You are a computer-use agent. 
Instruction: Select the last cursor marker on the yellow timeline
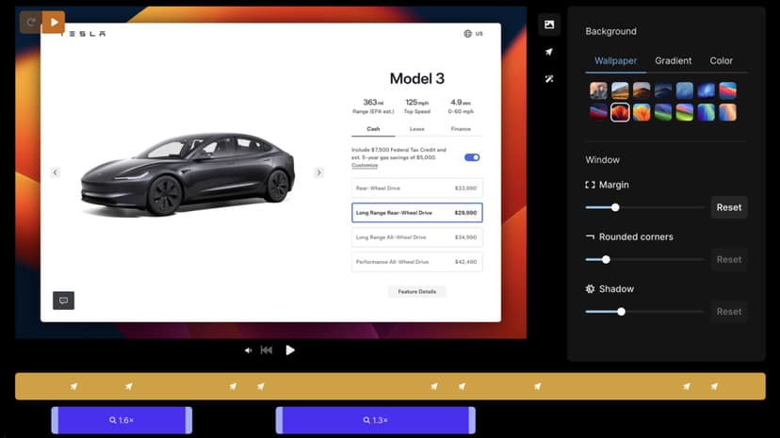(714, 386)
